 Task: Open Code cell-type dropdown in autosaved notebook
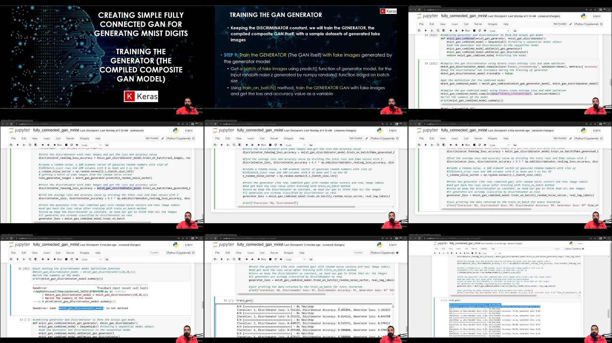91,145
